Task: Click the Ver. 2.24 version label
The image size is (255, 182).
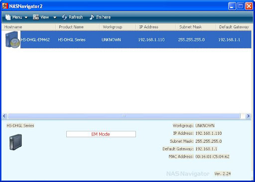Action: click(x=223, y=174)
